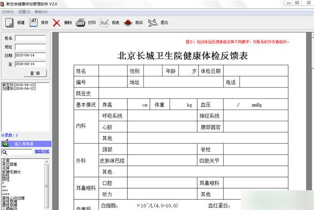Click the 外科 section label
The height and width of the screenshot is (210, 314).
(81, 161)
